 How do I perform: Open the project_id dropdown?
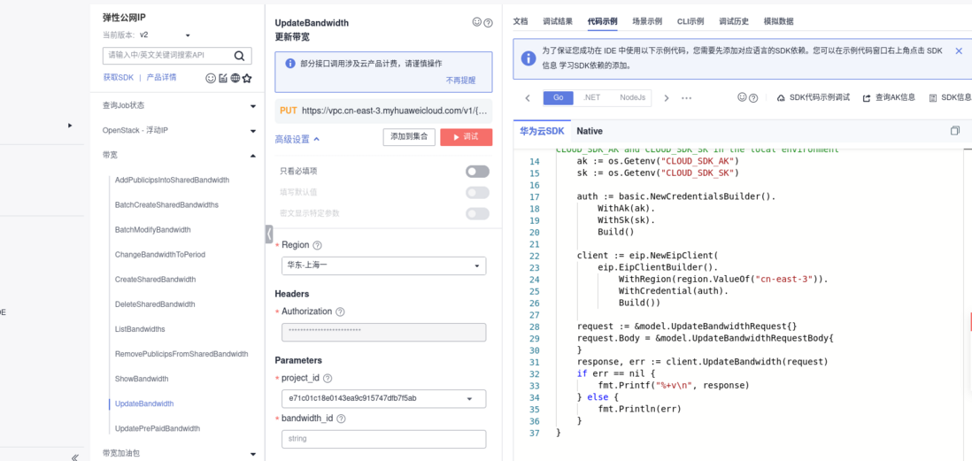(383, 398)
